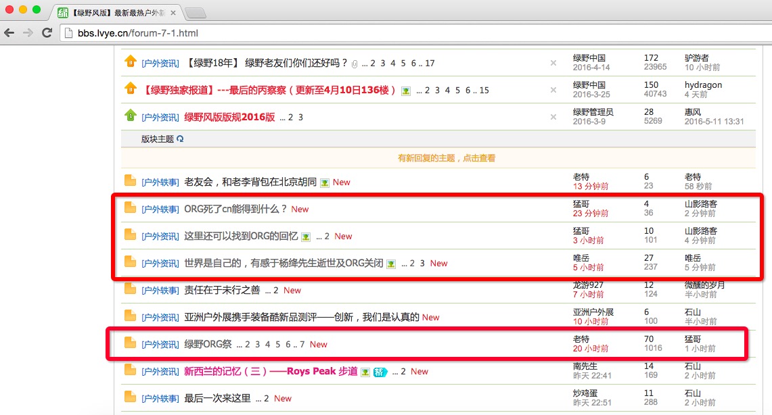The height and width of the screenshot is (415, 772).
Task: Go back using the browser back arrow
Action: (10, 32)
